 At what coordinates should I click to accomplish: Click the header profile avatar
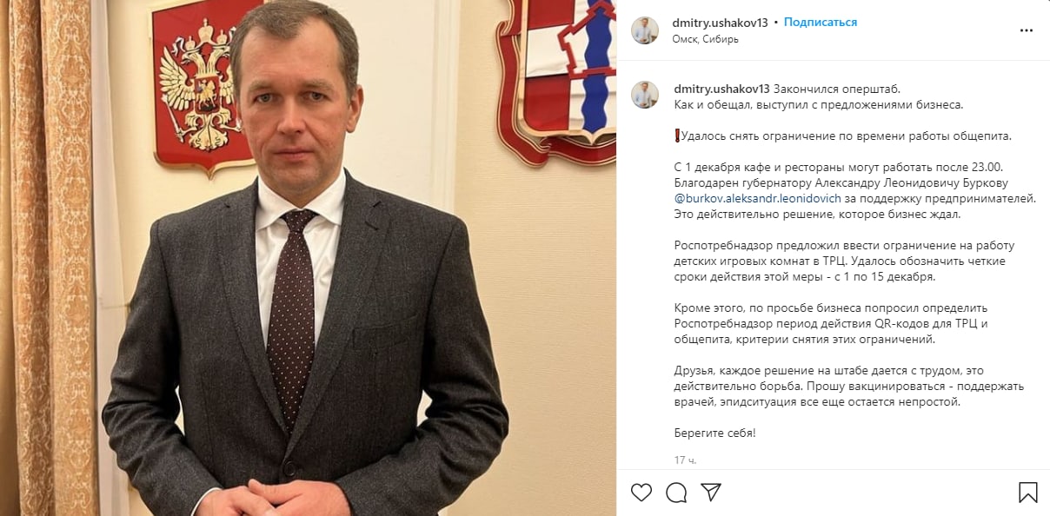coord(645,30)
